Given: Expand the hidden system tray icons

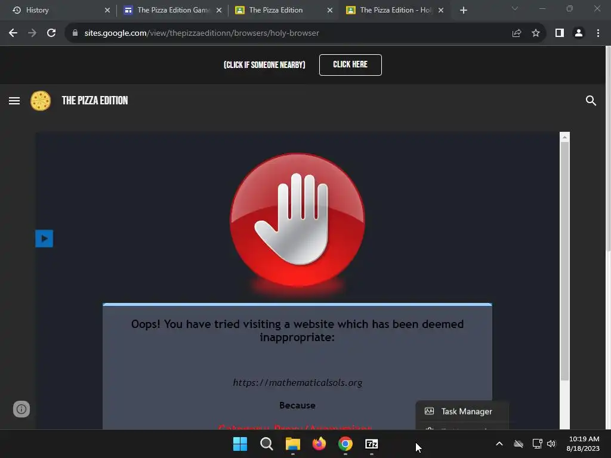Looking at the screenshot, I should coord(499,444).
